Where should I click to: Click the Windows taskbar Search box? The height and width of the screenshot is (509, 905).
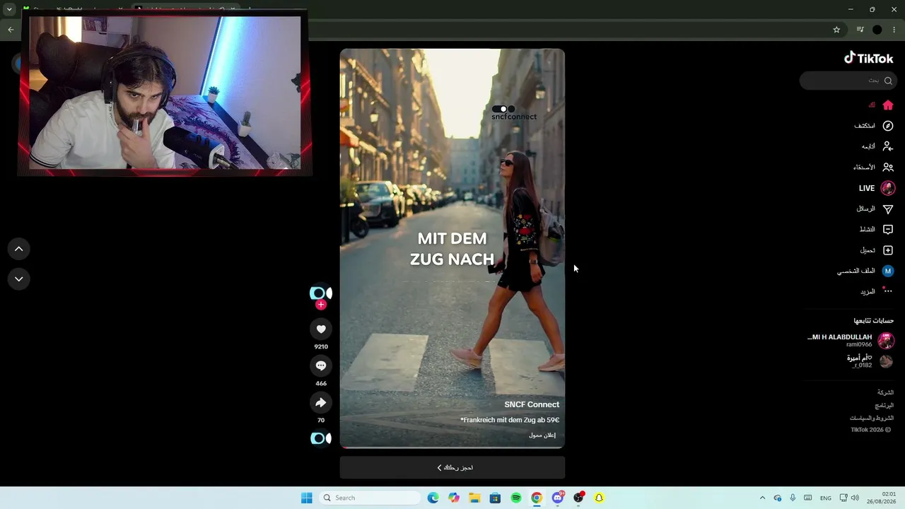point(370,498)
